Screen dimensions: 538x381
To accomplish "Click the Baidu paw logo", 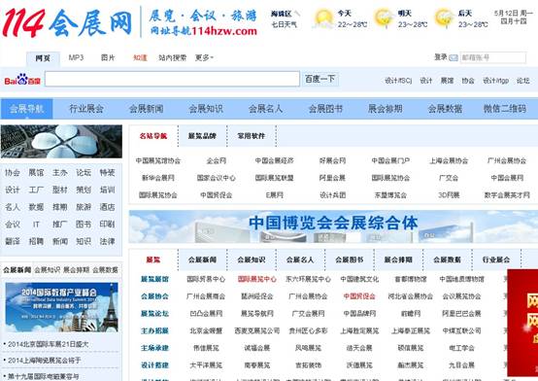I will tap(22, 80).
